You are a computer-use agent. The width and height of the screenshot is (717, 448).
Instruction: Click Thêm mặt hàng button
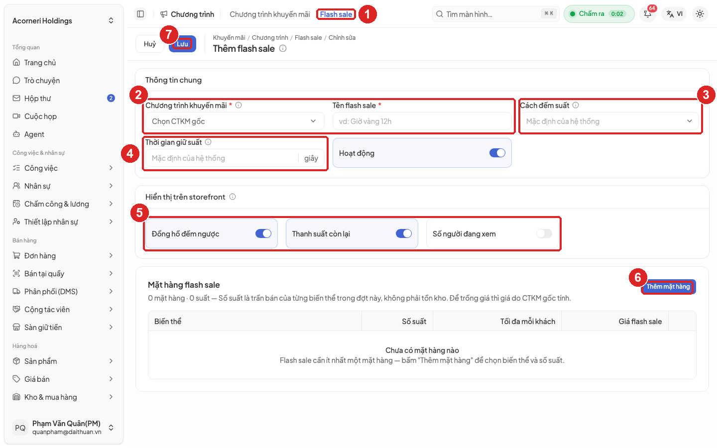click(x=668, y=287)
